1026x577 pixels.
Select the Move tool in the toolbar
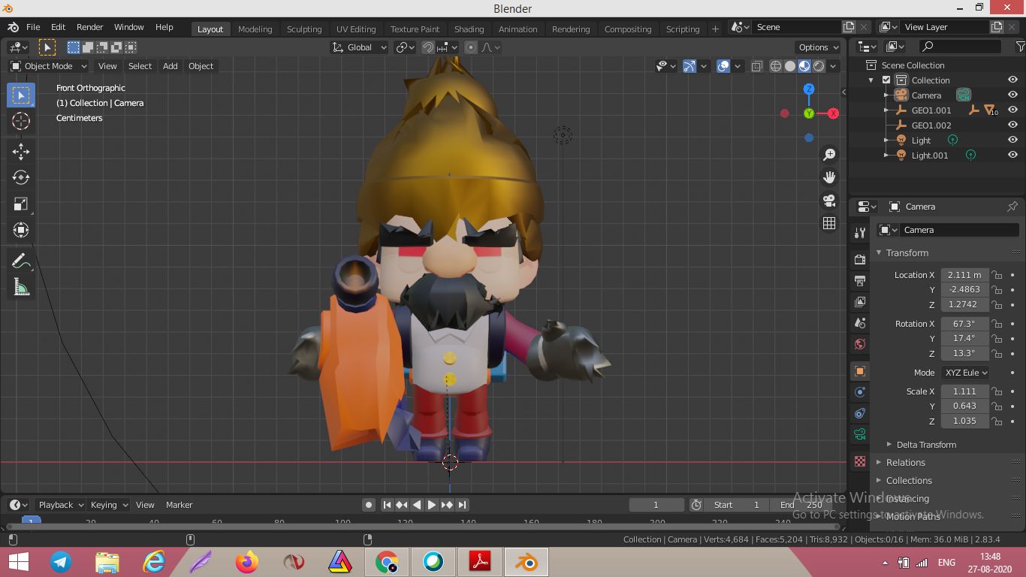click(x=20, y=151)
